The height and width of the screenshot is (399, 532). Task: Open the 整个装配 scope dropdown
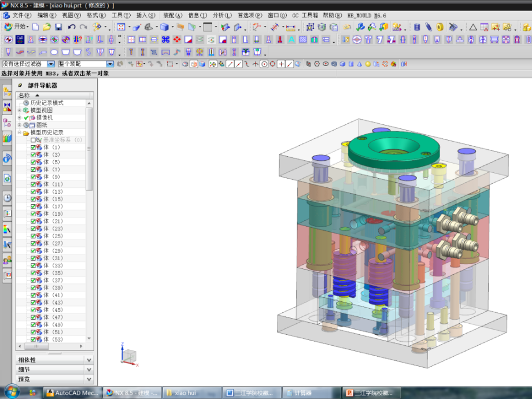coord(110,64)
